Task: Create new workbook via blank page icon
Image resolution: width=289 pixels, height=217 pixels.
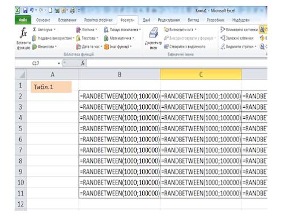Action: (50, 10)
